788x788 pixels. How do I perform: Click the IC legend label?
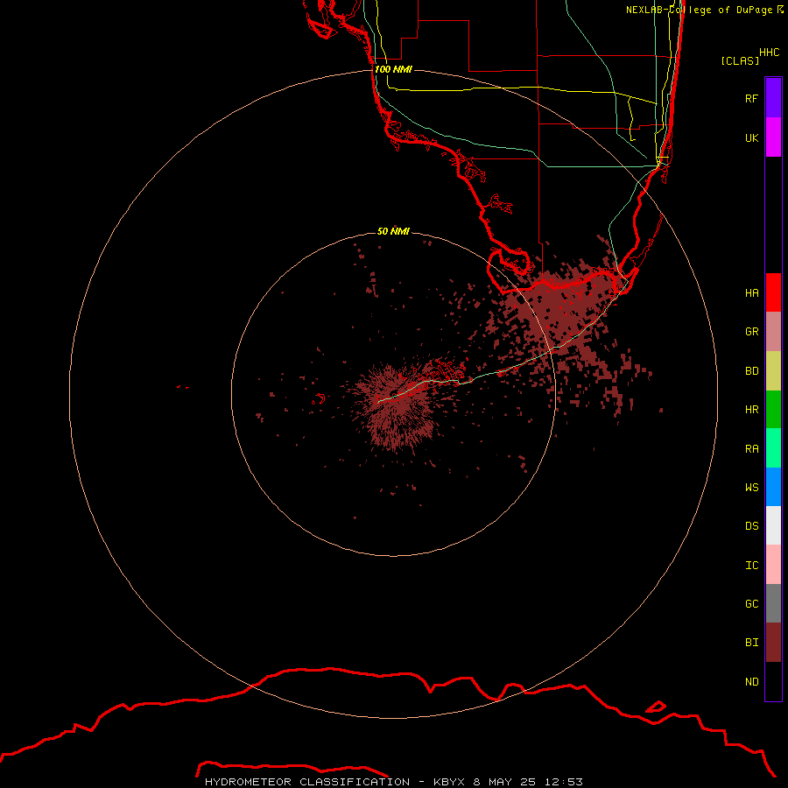[x=752, y=566]
